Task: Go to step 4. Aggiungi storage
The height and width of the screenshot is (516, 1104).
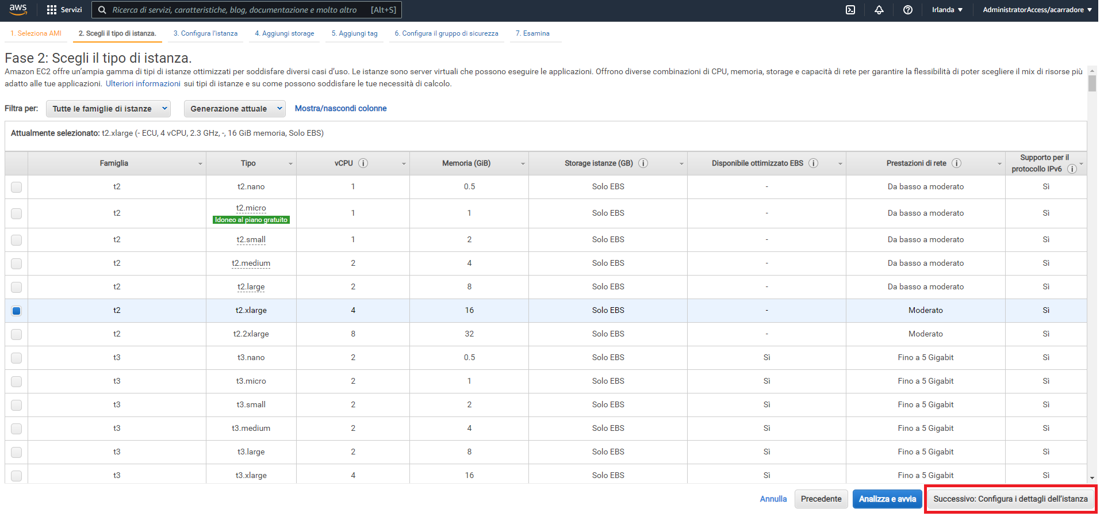Action: pyautogui.click(x=285, y=33)
